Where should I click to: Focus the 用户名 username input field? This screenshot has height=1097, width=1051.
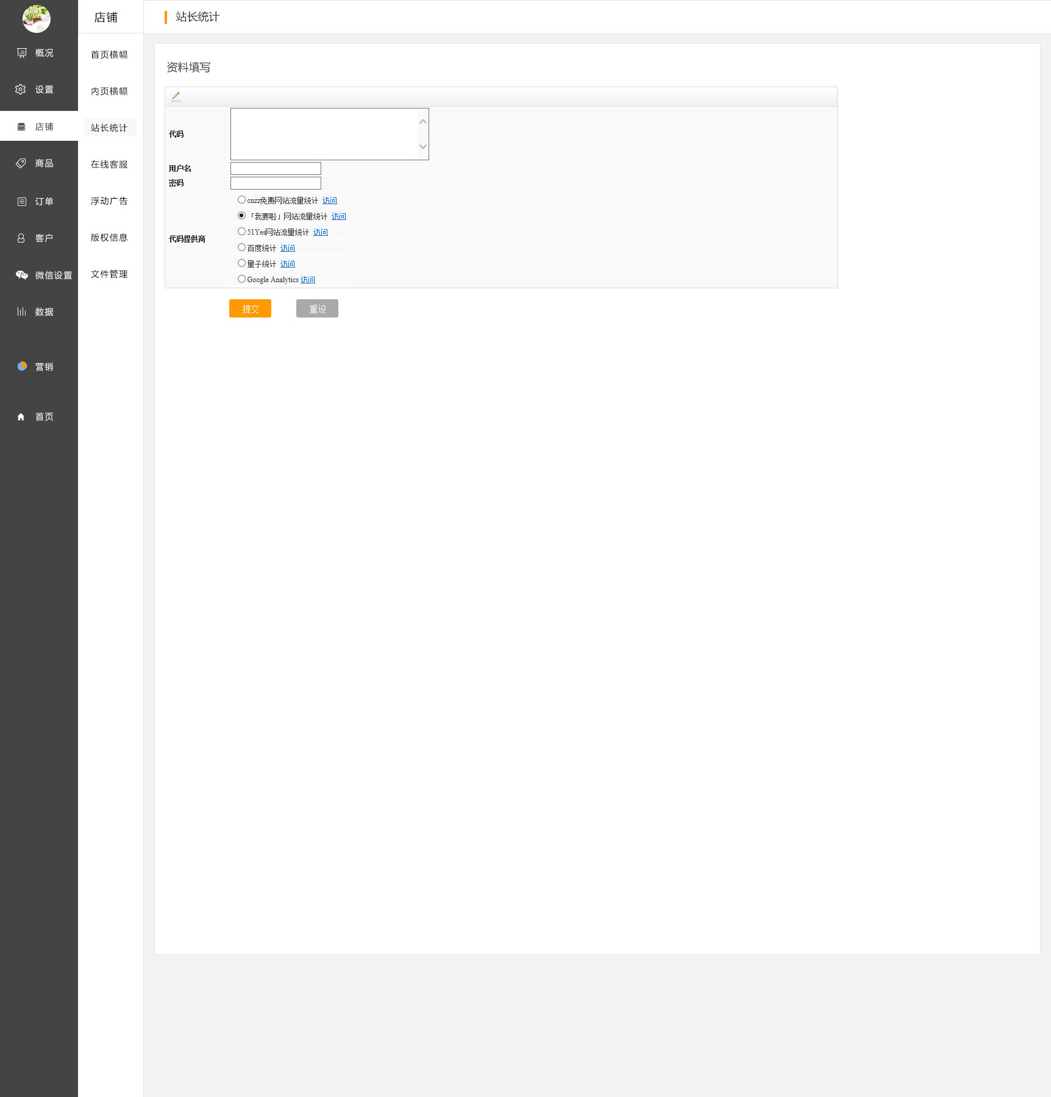(276, 168)
